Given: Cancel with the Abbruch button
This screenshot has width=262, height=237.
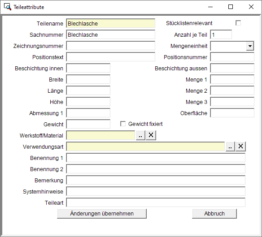Looking at the screenshot, I should pos(214,214).
